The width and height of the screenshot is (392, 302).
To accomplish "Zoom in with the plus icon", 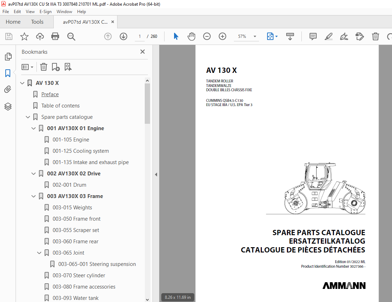I will coord(222,36).
